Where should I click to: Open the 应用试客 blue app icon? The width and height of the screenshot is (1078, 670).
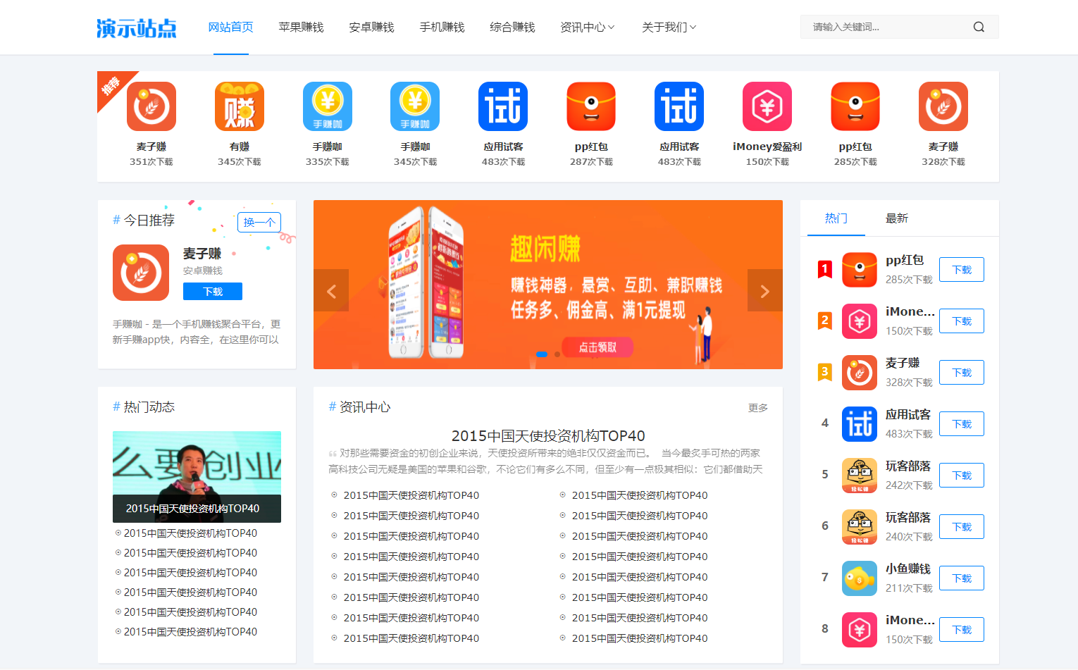(502, 106)
